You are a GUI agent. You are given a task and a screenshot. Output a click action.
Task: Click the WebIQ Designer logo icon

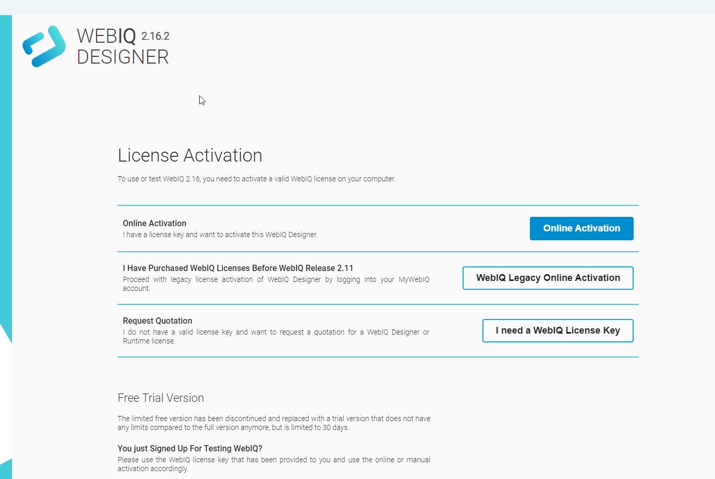click(44, 46)
